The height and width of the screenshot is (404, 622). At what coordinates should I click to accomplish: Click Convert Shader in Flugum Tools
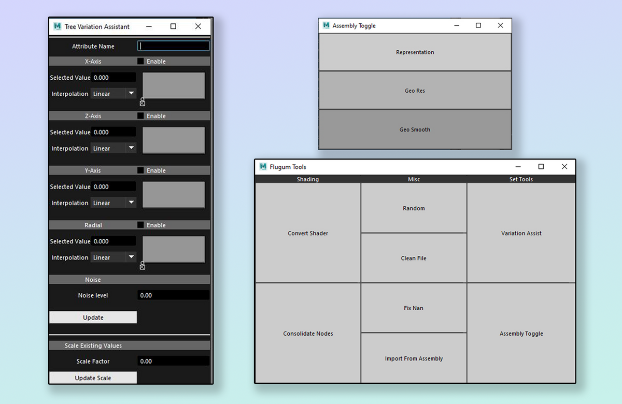307,233
